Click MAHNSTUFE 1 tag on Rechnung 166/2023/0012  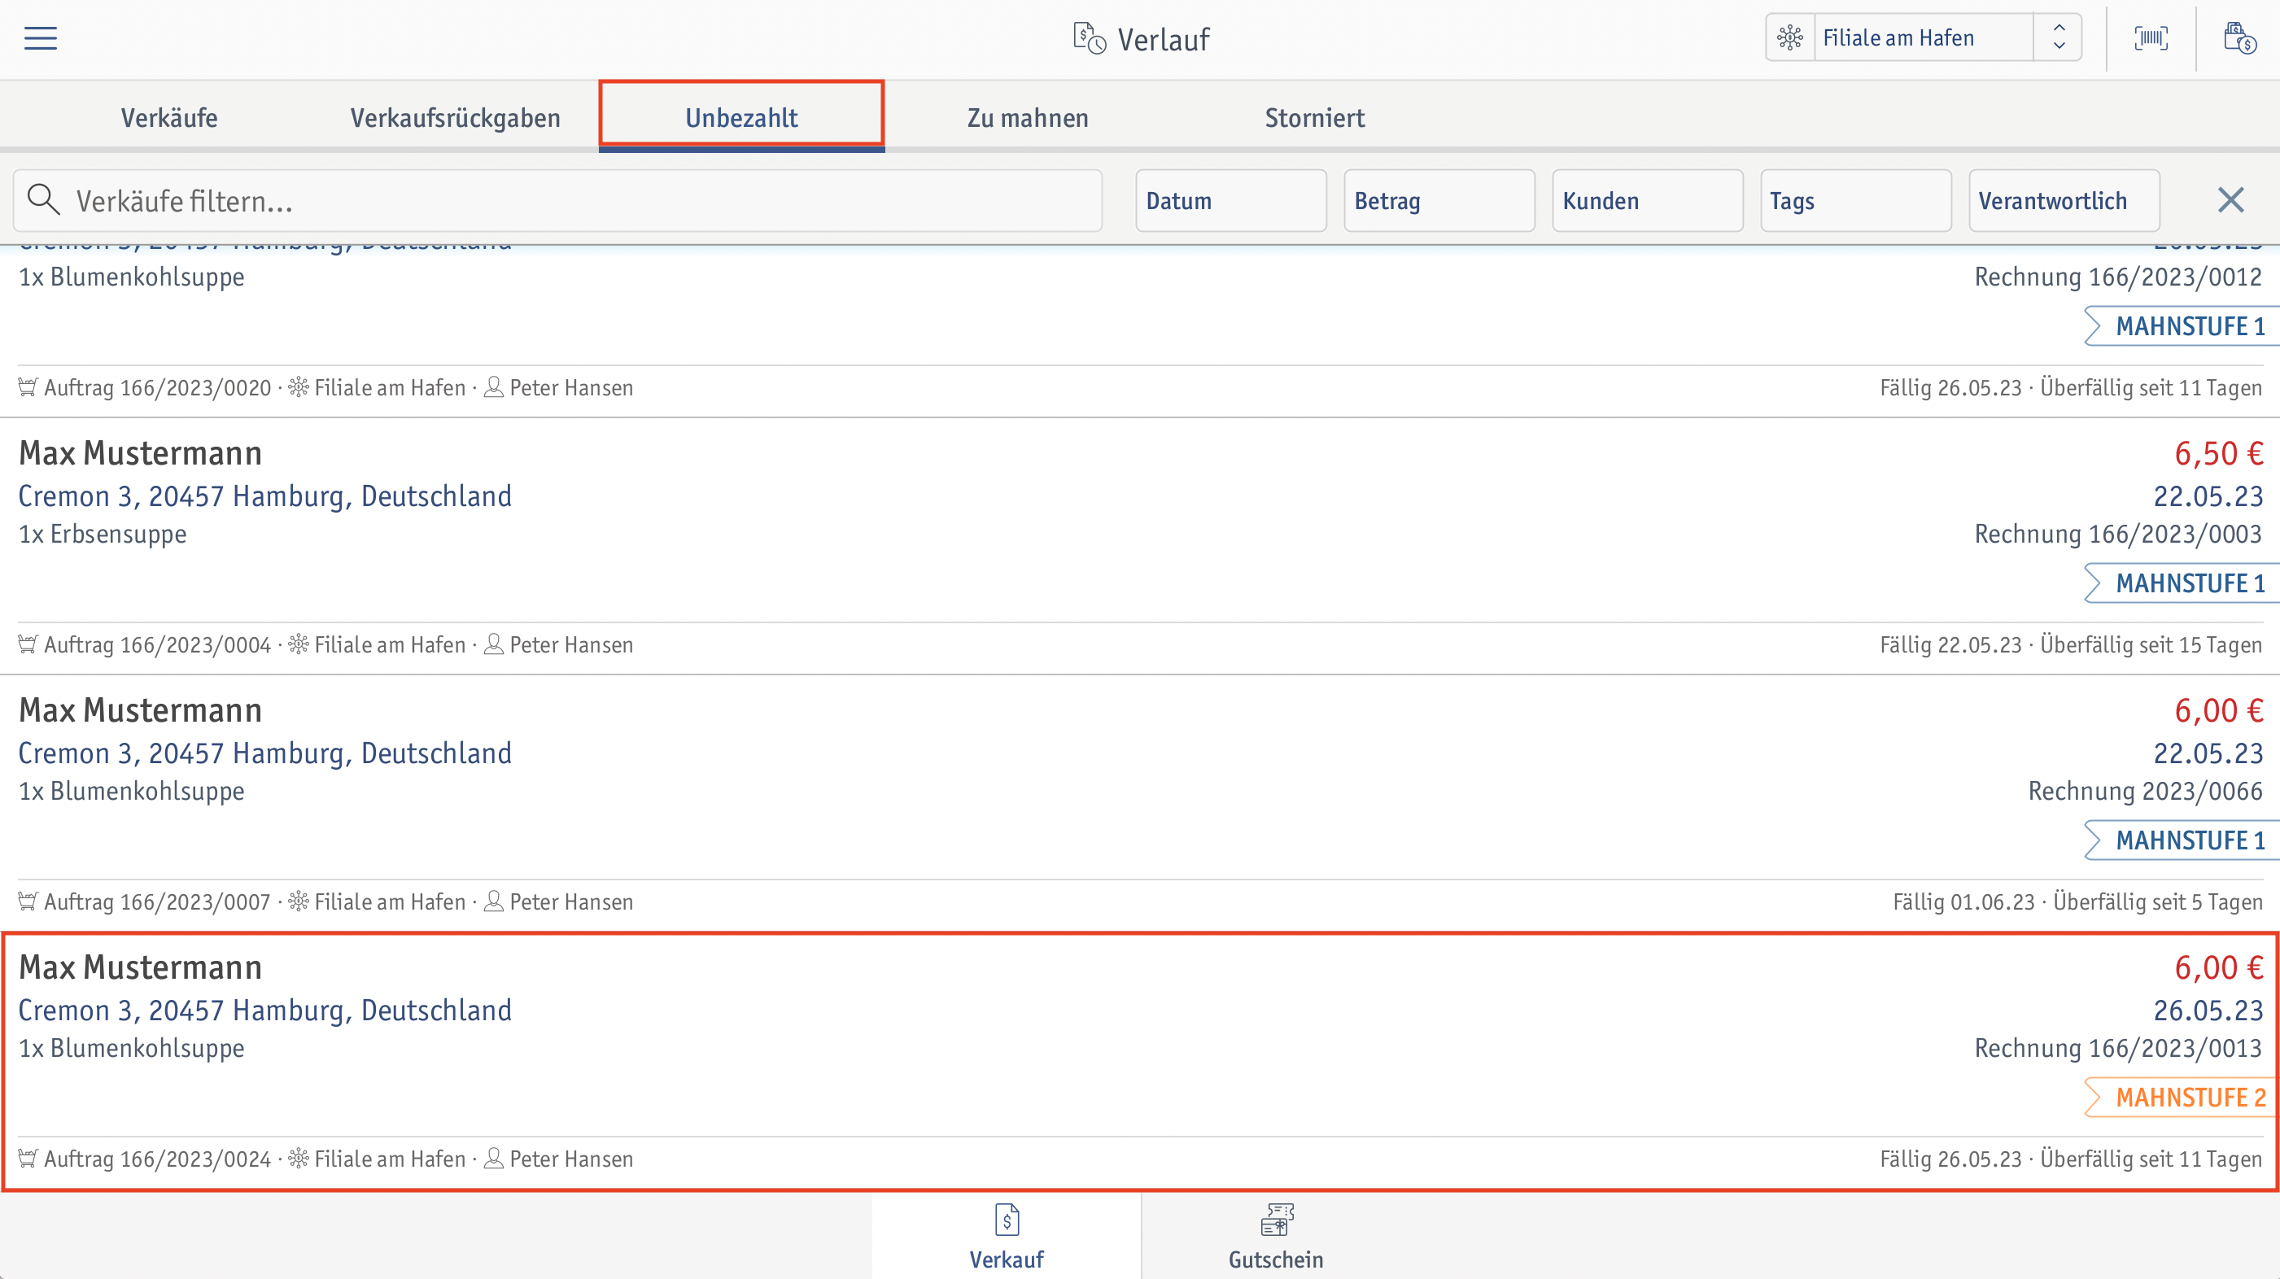click(2182, 326)
